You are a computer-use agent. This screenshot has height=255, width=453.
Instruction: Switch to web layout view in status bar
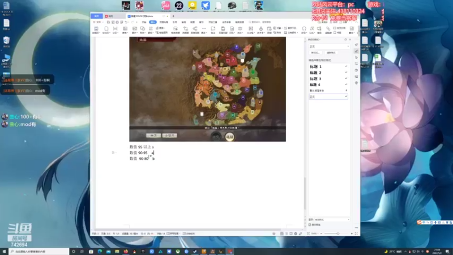(x=295, y=233)
